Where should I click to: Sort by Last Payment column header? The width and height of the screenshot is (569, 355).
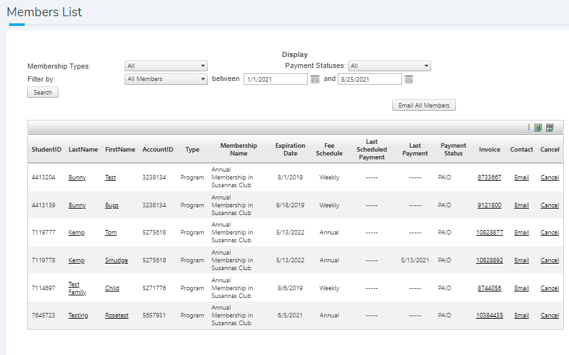pyautogui.click(x=415, y=150)
